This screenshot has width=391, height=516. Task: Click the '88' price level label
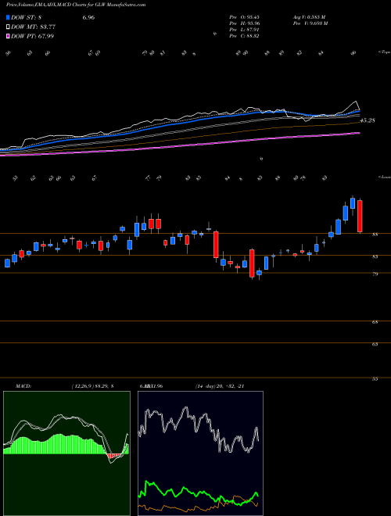click(x=375, y=235)
